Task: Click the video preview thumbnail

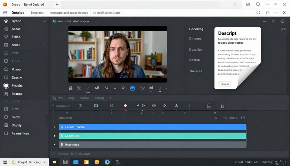Action: click(118, 54)
